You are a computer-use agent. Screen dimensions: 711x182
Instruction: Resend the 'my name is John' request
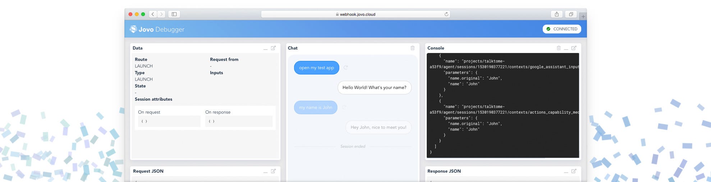[344, 107]
